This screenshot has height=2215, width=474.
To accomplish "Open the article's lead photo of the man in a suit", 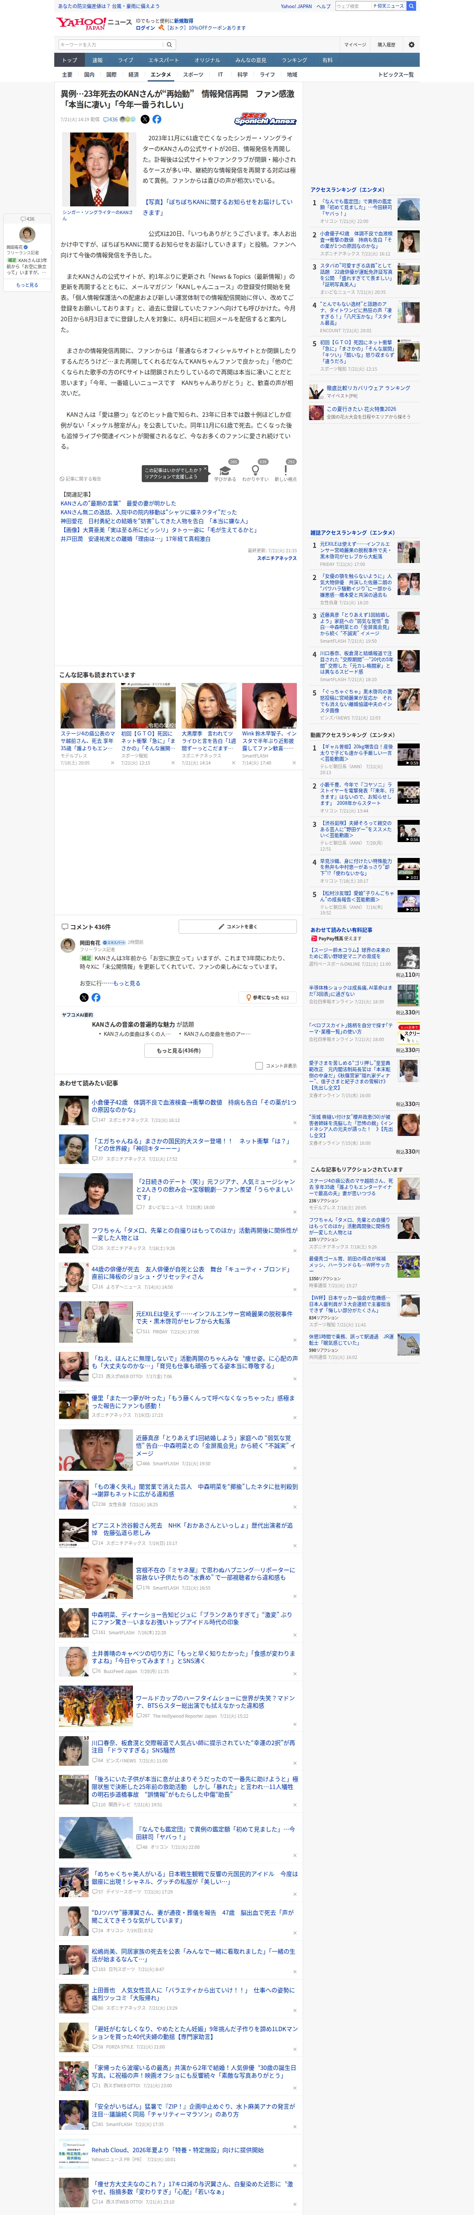I will [99, 169].
